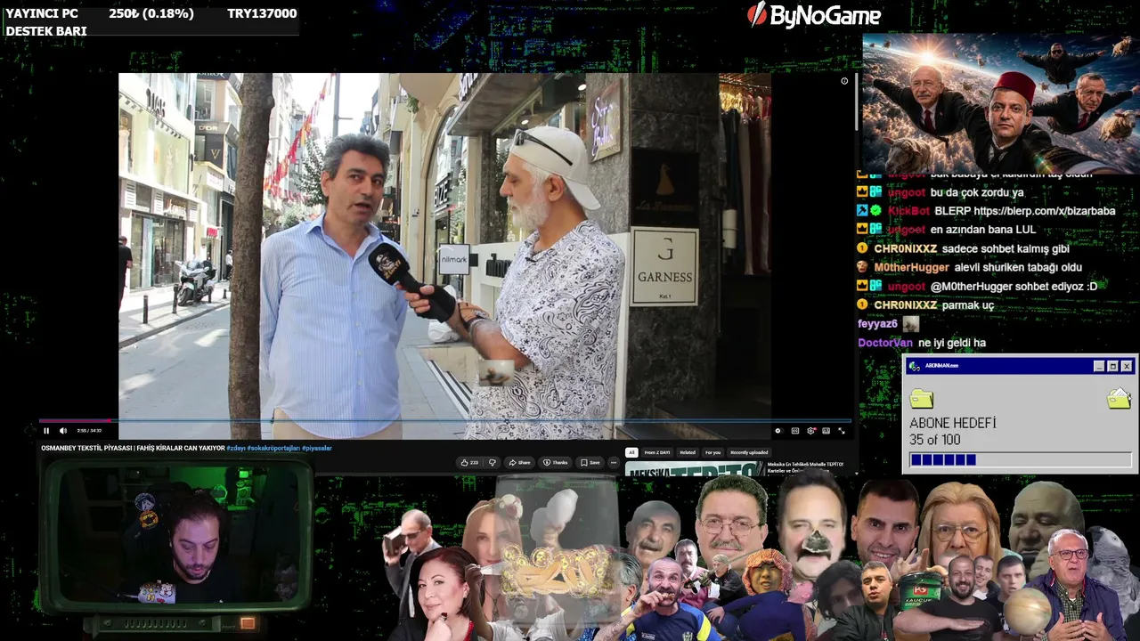The width and height of the screenshot is (1140, 641).
Task: Select the 'Recently uploaded' filter chip
Action: 749,452
